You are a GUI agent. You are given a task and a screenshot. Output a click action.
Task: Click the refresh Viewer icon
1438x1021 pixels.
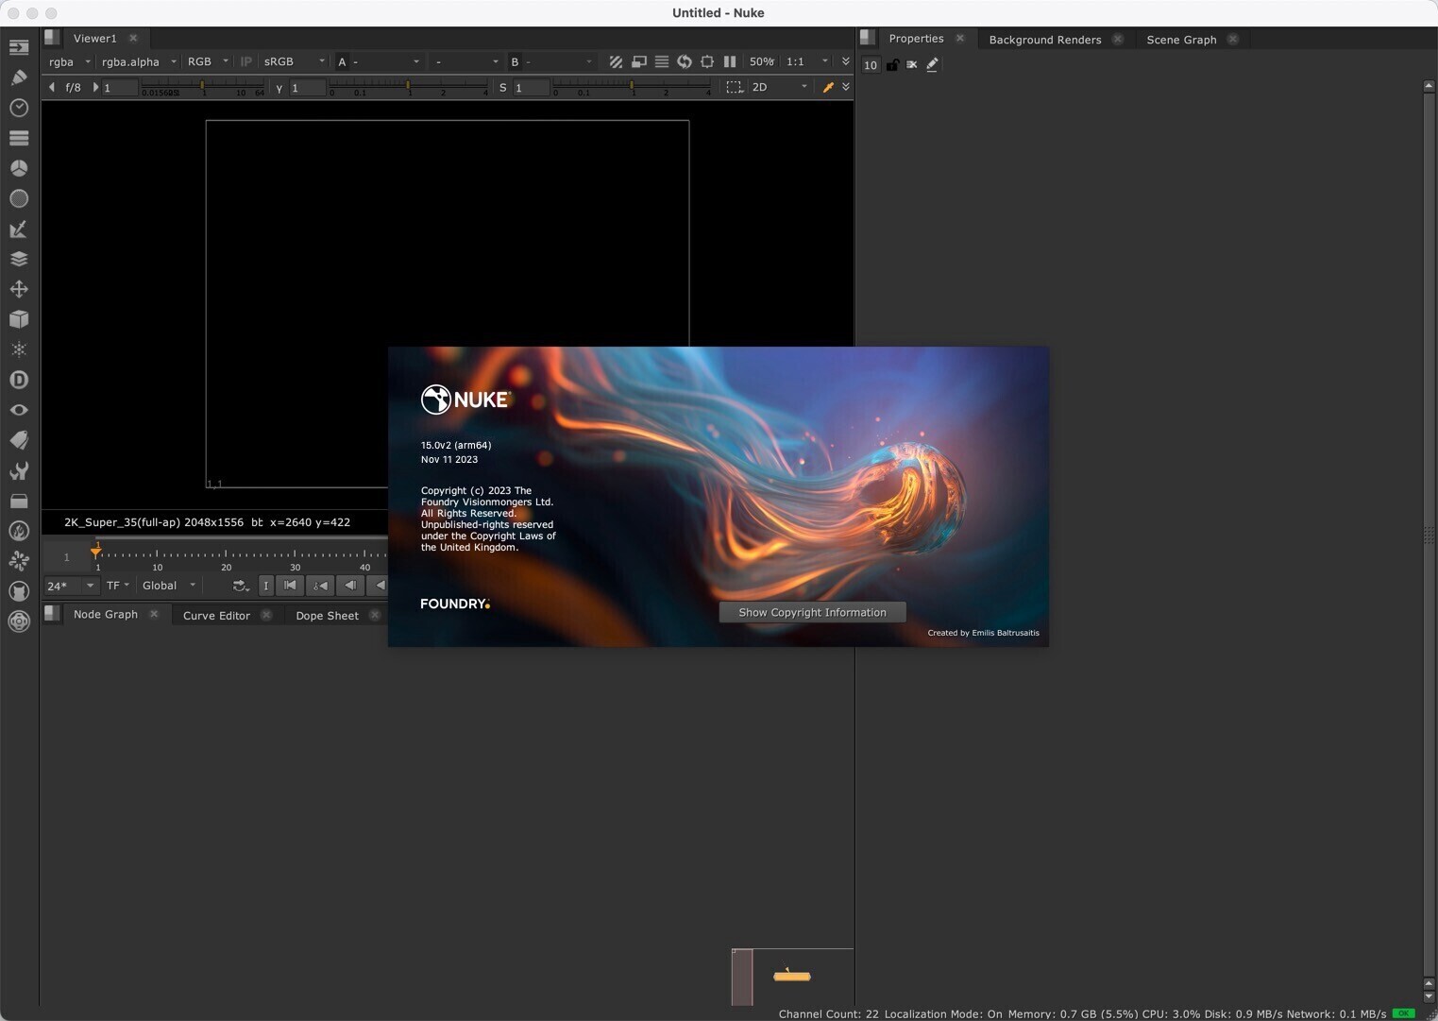[685, 61]
